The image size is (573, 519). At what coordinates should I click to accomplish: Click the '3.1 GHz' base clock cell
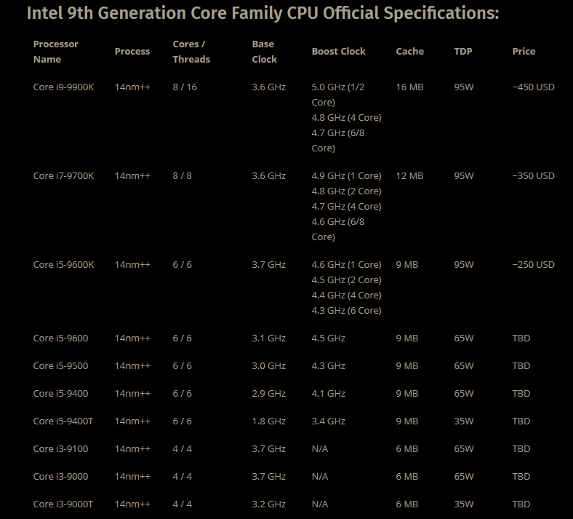(x=268, y=338)
